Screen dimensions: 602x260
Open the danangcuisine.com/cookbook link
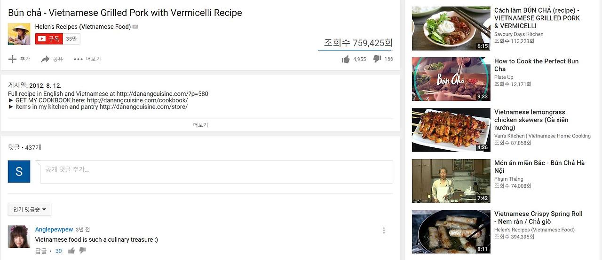pyautogui.click(x=137, y=100)
